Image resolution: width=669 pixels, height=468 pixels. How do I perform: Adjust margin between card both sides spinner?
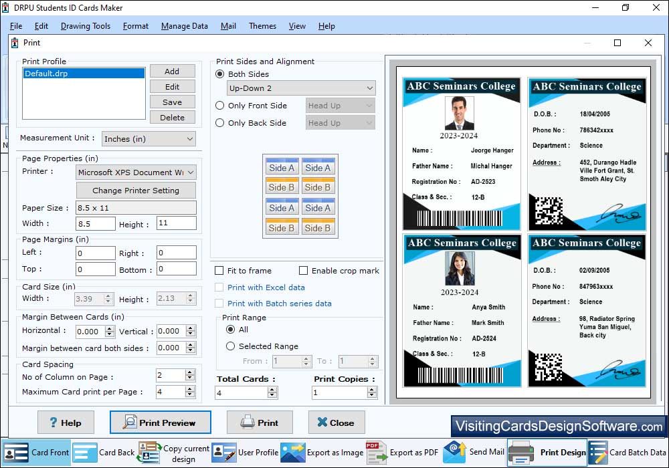(x=191, y=348)
